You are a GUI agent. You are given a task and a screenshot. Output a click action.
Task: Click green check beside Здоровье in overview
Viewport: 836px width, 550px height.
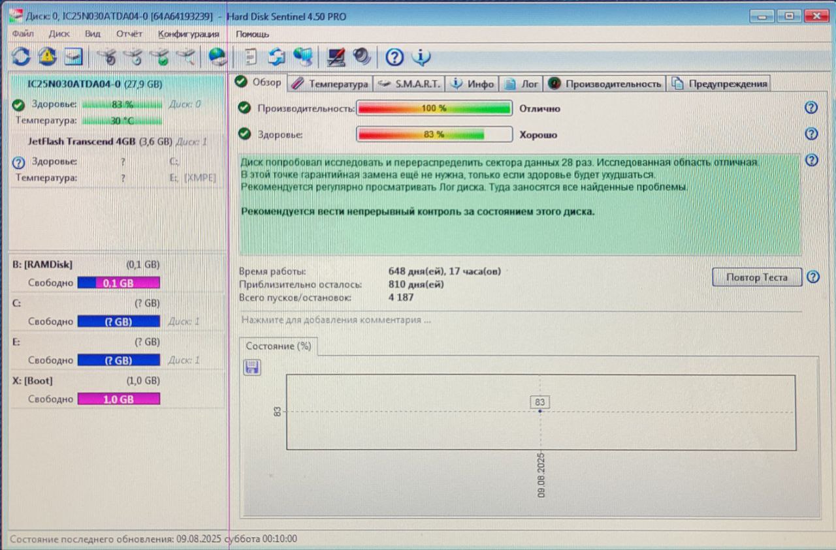pyautogui.click(x=244, y=134)
